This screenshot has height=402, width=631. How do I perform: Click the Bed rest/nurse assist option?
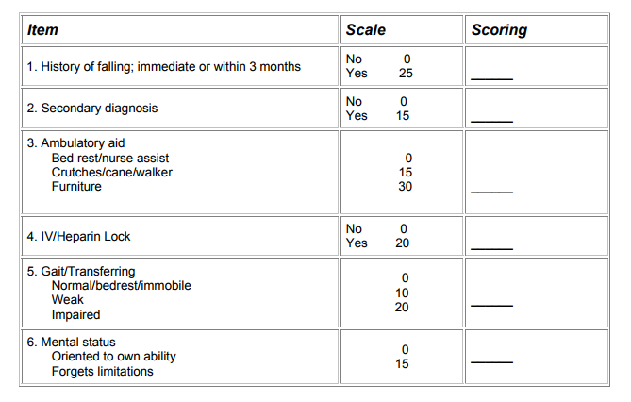pyautogui.click(x=110, y=158)
